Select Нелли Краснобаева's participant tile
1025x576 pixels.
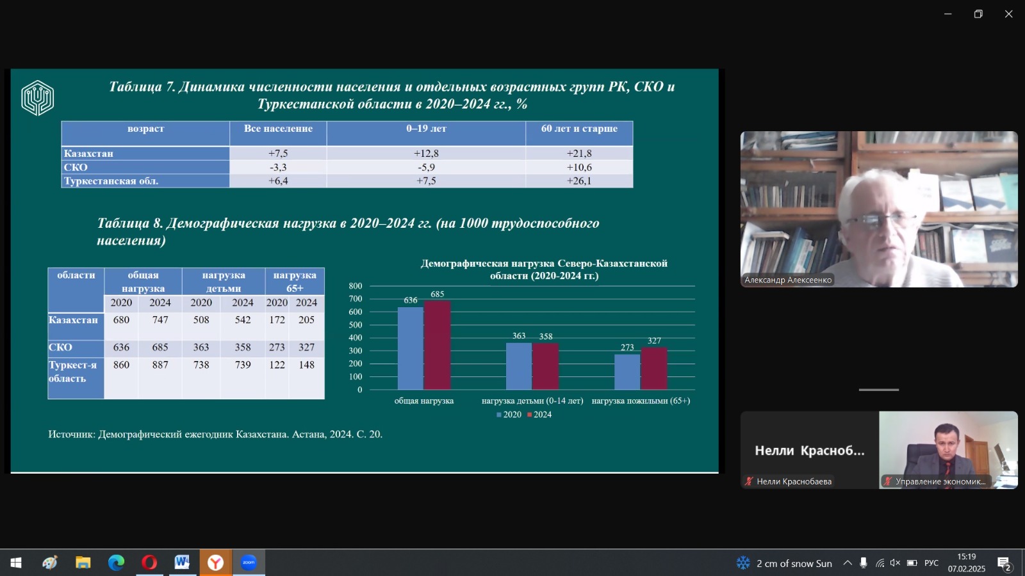pos(810,450)
